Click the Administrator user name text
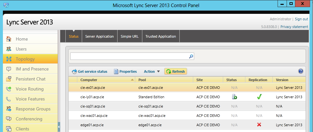The height and width of the screenshot is (132, 313). pyautogui.click(x=280, y=19)
